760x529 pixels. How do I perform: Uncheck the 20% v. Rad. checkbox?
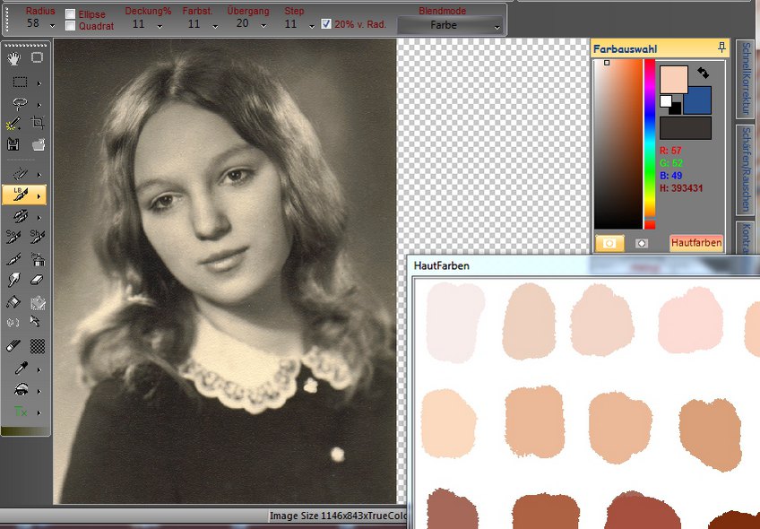[x=326, y=24]
